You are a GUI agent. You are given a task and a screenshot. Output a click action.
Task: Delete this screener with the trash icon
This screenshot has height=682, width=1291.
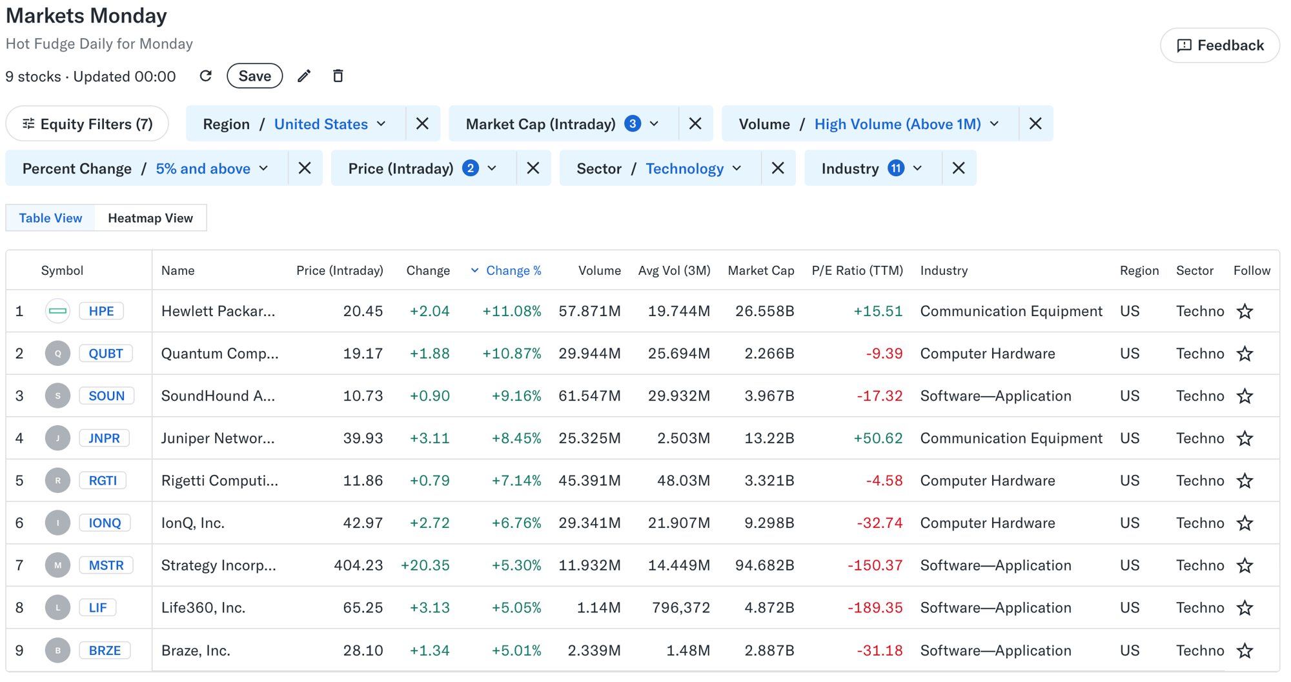coord(338,75)
